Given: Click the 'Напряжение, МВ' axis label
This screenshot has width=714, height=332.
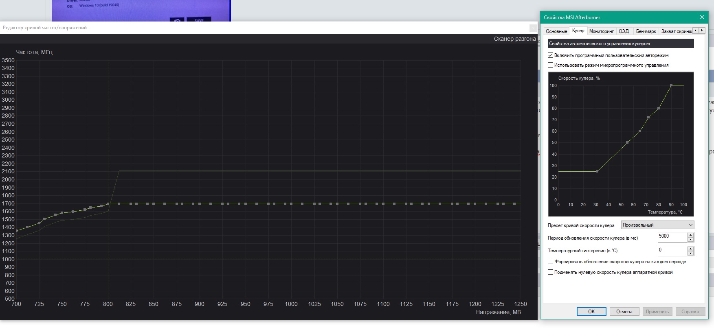Looking at the screenshot, I should point(498,312).
